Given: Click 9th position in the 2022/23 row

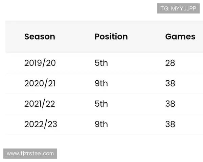Looking at the screenshot, I should pos(101,124).
